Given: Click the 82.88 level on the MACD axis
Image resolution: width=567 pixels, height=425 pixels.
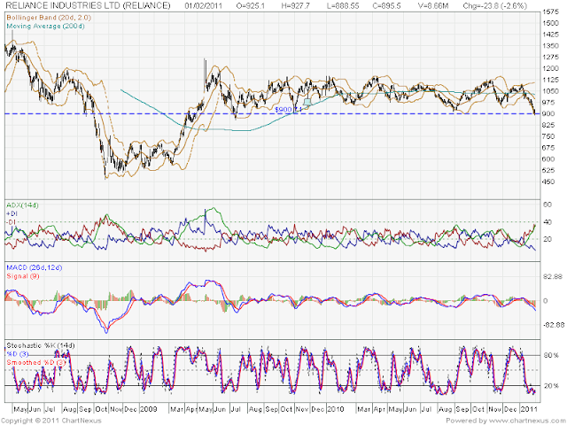Looking at the screenshot, I should point(553,277).
